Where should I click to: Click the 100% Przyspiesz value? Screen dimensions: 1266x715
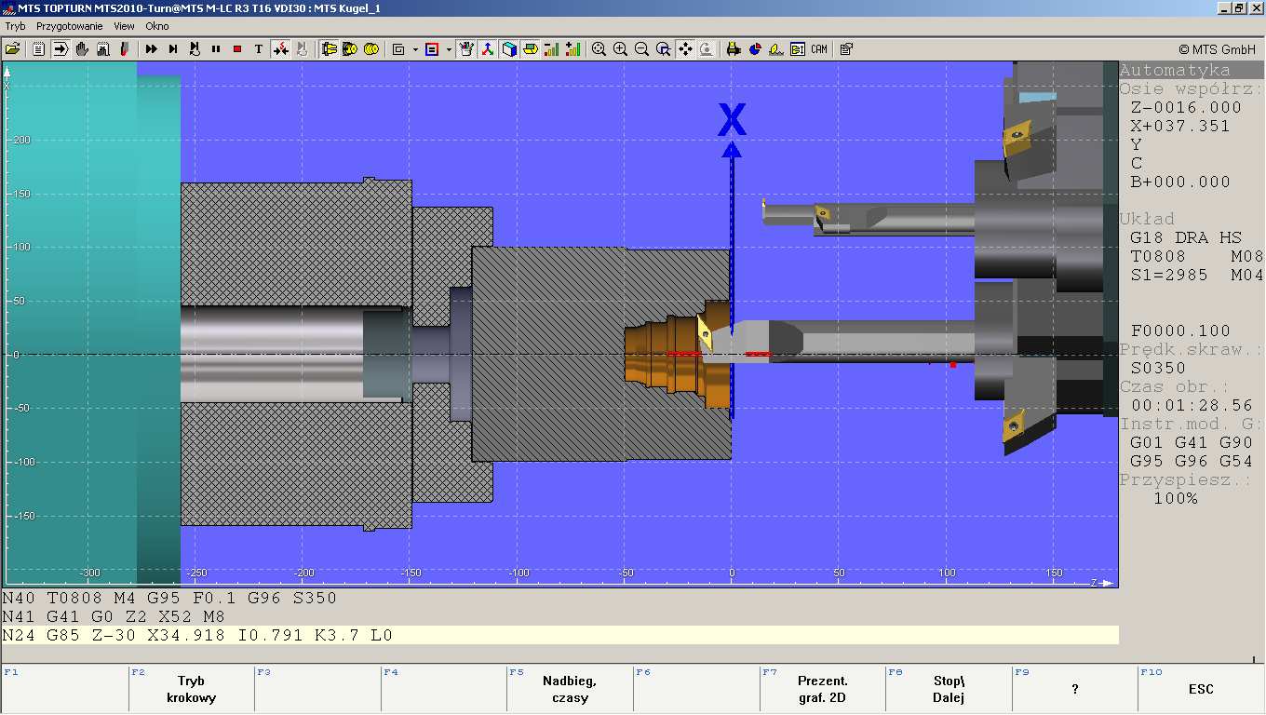pos(1175,498)
